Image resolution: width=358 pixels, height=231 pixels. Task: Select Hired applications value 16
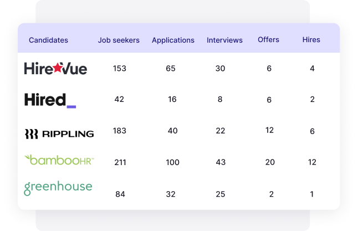pyautogui.click(x=172, y=100)
